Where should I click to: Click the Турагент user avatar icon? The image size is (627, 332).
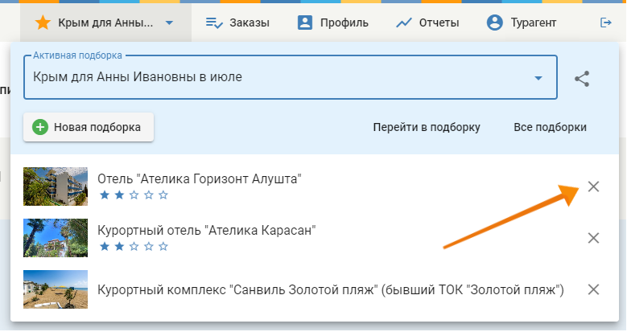[x=494, y=23]
